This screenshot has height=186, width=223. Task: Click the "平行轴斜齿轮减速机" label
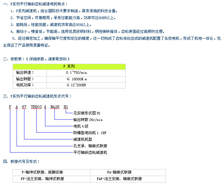pyautogui.click(x=90, y=153)
